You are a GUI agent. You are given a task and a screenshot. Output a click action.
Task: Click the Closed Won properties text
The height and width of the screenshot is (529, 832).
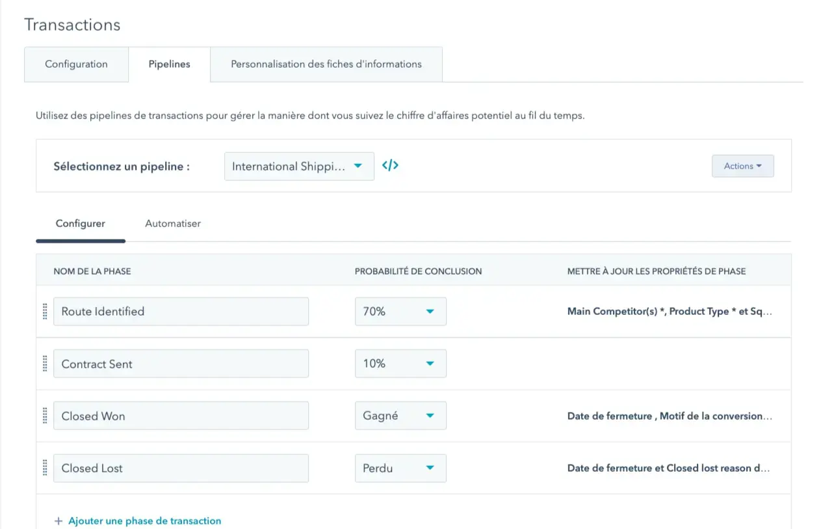click(x=669, y=416)
